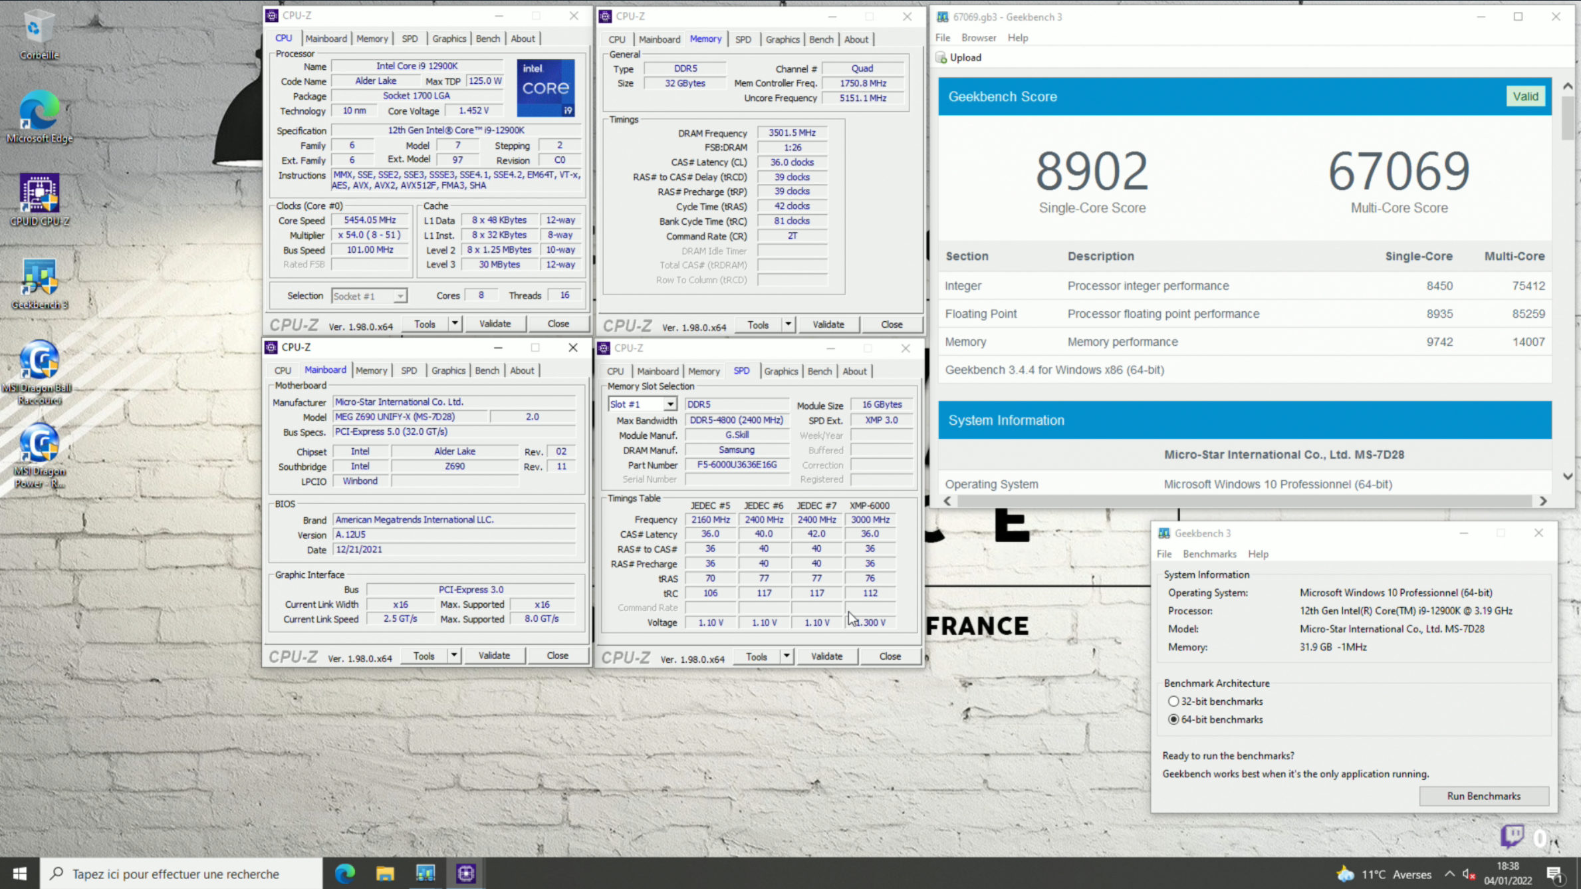Switch to the Bench tab in CPU window
Image resolution: width=1581 pixels, height=889 pixels.
(x=487, y=39)
